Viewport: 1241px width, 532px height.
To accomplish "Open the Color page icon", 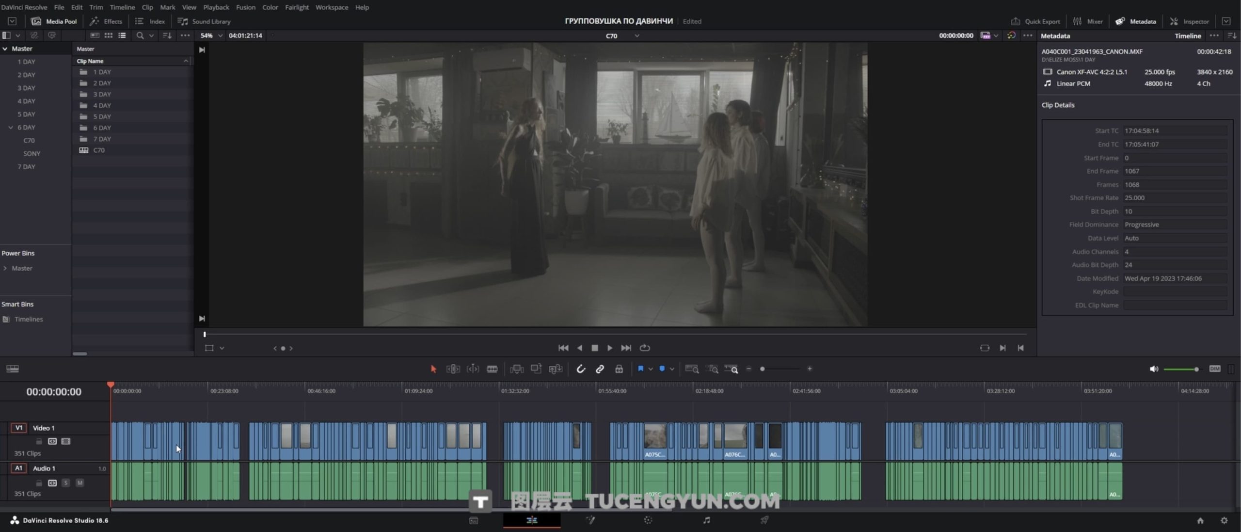I will click(648, 520).
